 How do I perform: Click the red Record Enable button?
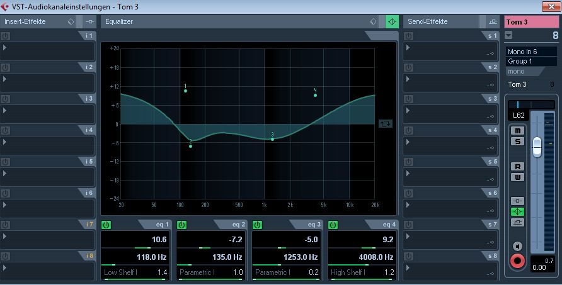coord(518,260)
